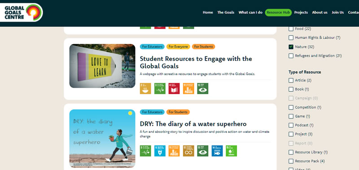Select the Article (2) checkbox

pos(291,80)
